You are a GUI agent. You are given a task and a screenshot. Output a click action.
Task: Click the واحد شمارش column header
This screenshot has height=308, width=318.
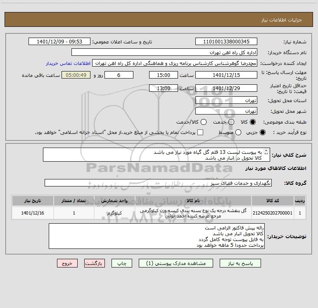pos(114,201)
